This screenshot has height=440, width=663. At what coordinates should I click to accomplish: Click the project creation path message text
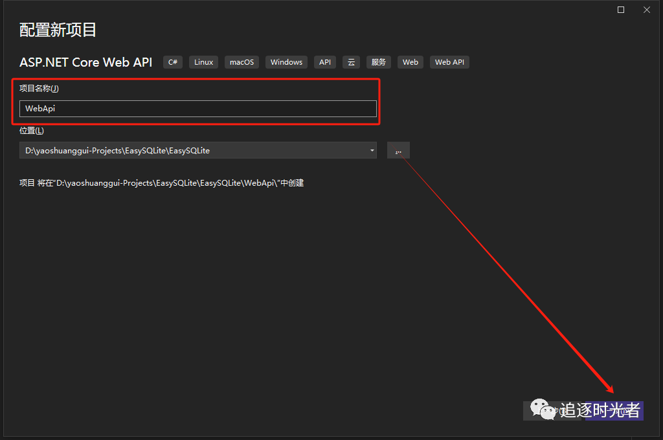pos(161,183)
